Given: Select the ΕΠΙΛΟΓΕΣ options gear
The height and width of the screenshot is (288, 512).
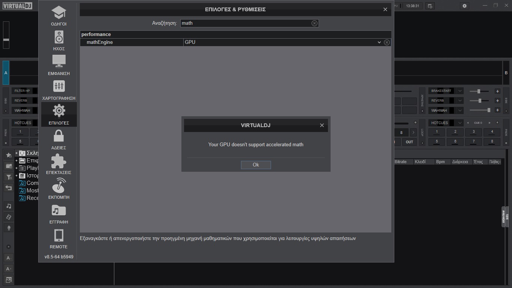Looking at the screenshot, I should (59, 114).
